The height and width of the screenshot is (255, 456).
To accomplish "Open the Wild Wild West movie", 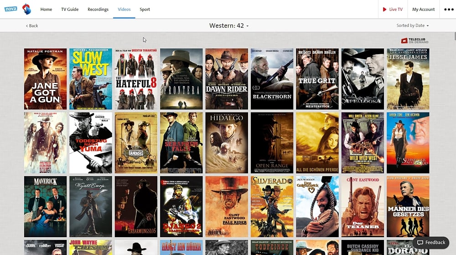I will coord(363,143).
